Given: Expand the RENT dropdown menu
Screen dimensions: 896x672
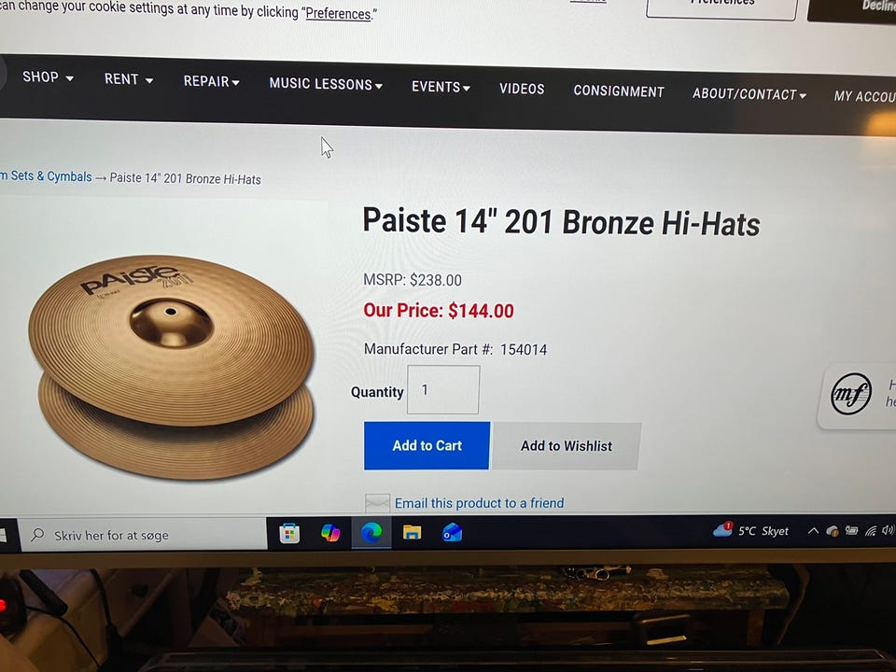Looking at the screenshot, I should (129, 79).
